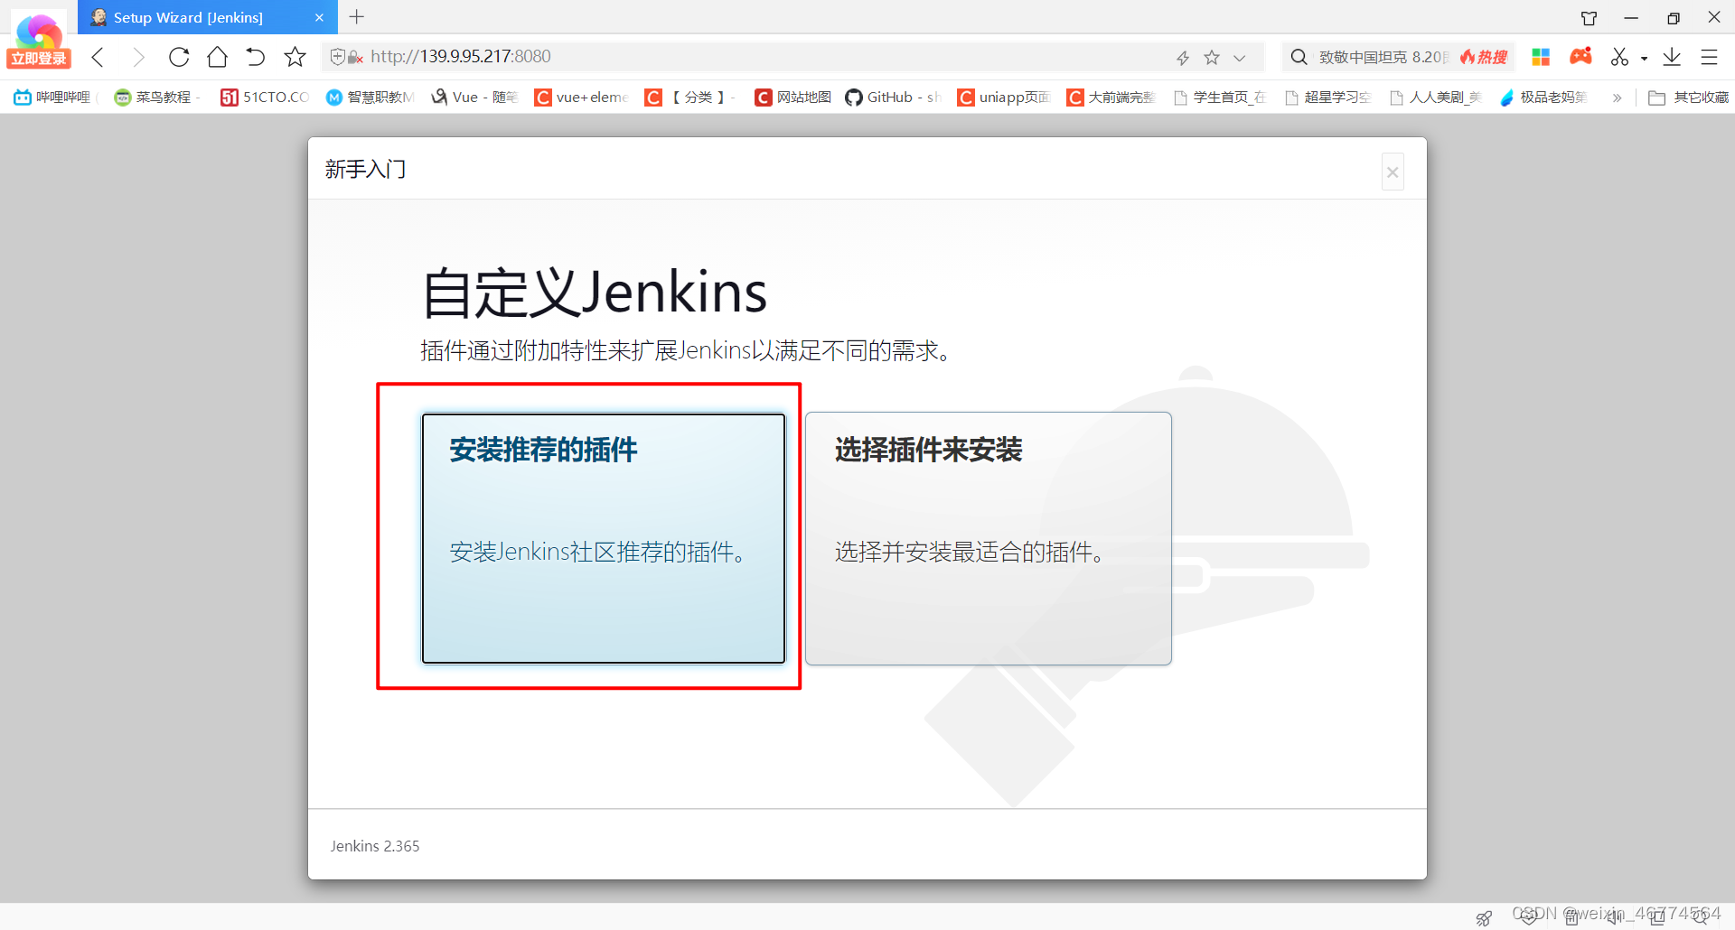Open the vue+eleme bookmark
This screenshot has height=930, width=1735.
point(582,98)
